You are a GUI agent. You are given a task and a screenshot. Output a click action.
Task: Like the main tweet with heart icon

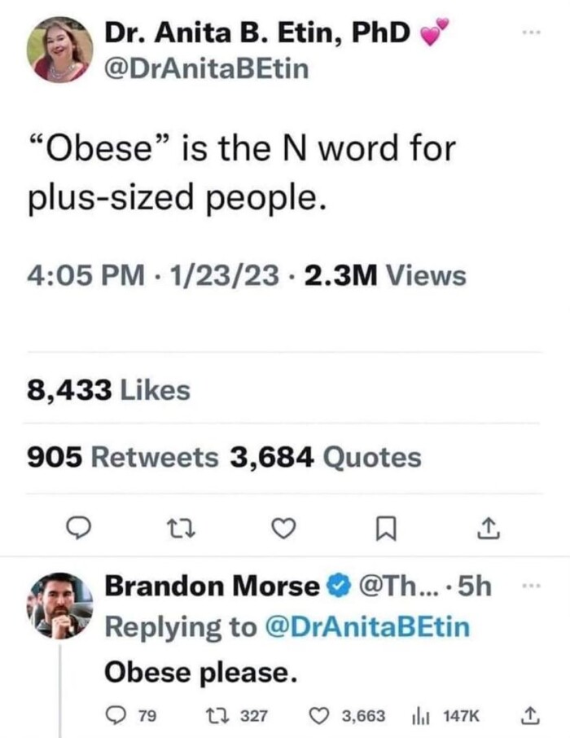coord(282,529)
